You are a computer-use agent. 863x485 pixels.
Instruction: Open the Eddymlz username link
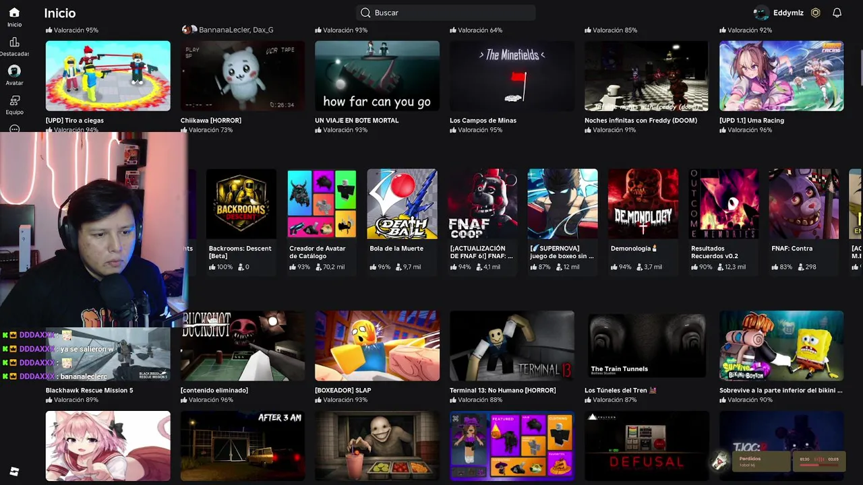pos(788,13)
